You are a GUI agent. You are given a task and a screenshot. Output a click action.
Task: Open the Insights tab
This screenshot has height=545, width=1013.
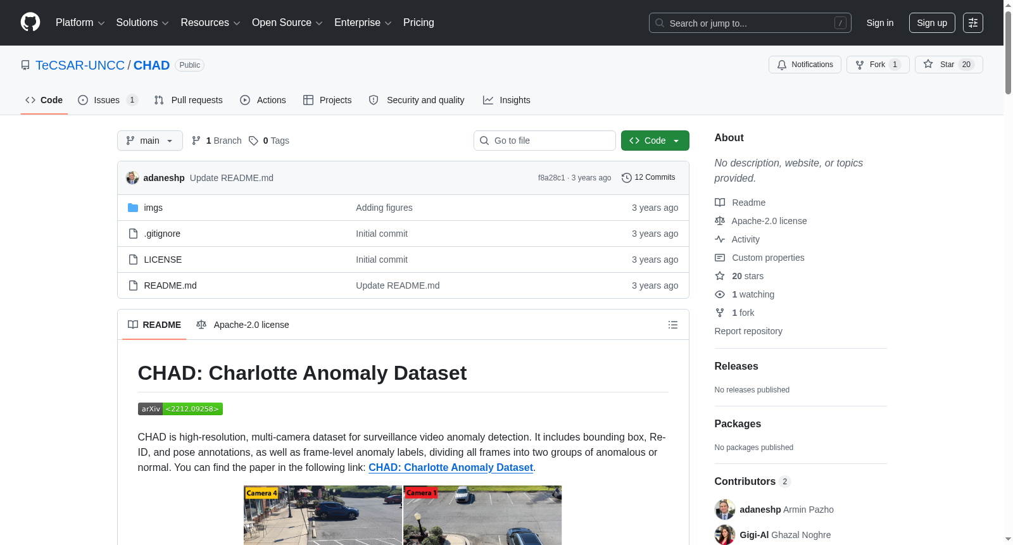[x=507, y=100]
